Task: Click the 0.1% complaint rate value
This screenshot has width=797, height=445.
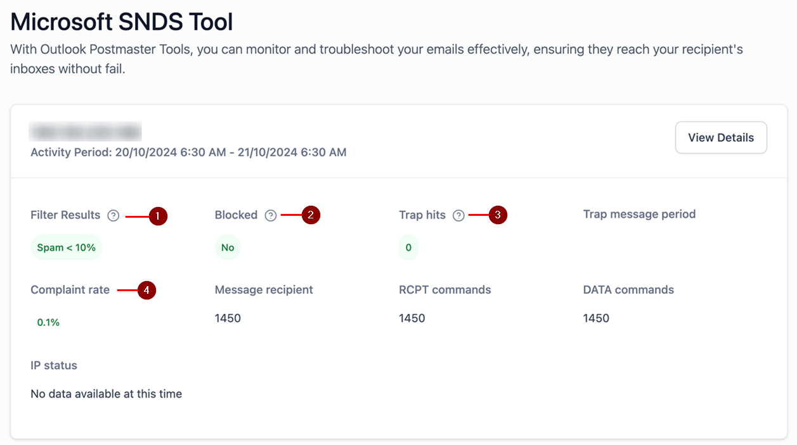Action: pyautogui.click(x=48, y=322)
